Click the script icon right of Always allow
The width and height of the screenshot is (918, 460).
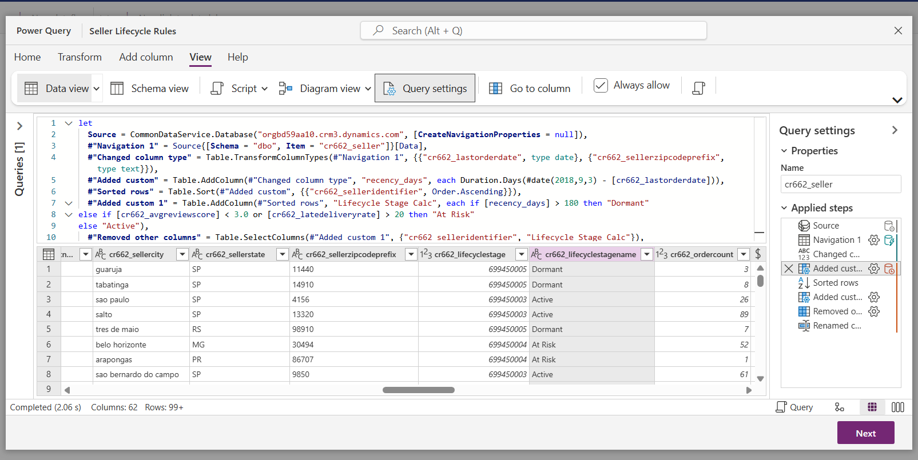click(x=698, y=88)
